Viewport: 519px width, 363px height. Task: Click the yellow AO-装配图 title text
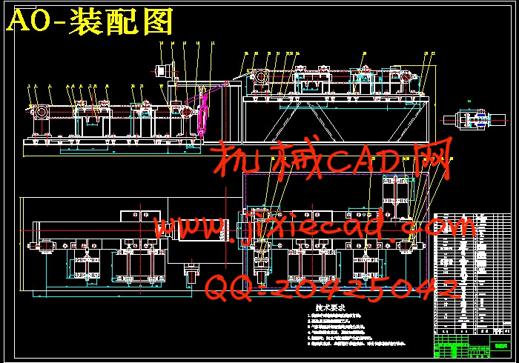click(x=89, y=22)
